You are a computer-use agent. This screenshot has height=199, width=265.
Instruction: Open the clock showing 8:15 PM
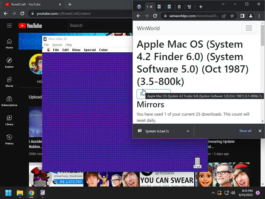click(246, 193)
